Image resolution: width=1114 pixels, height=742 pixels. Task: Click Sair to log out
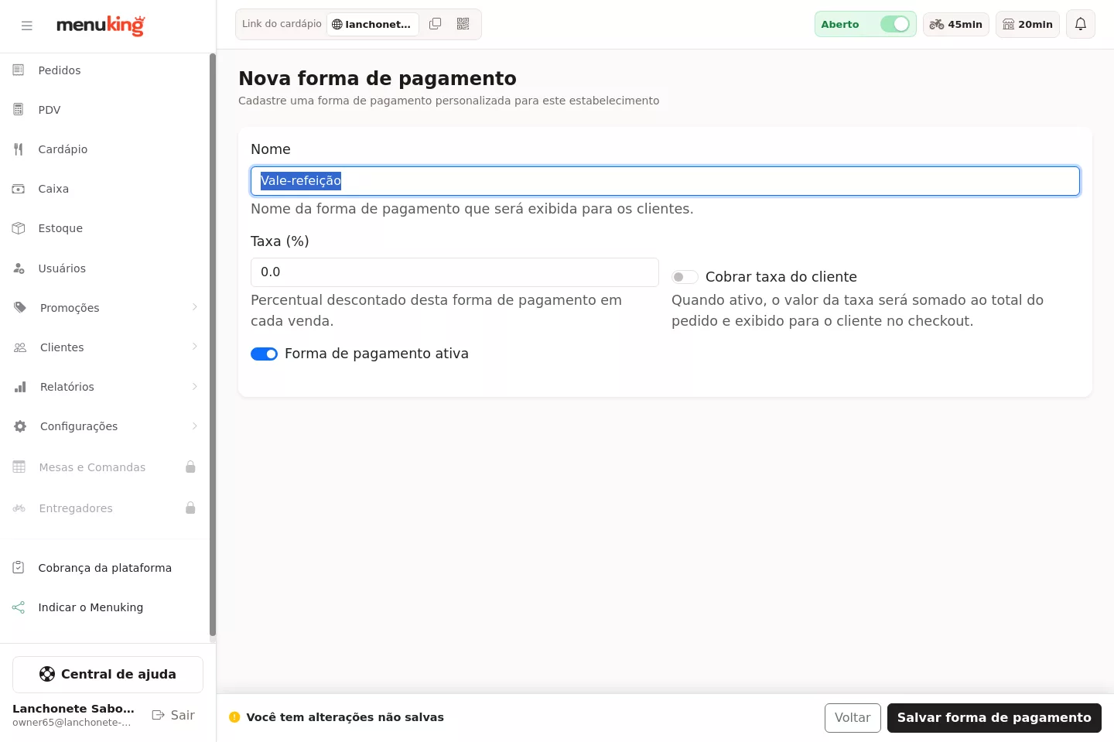(x=173, y=715)
